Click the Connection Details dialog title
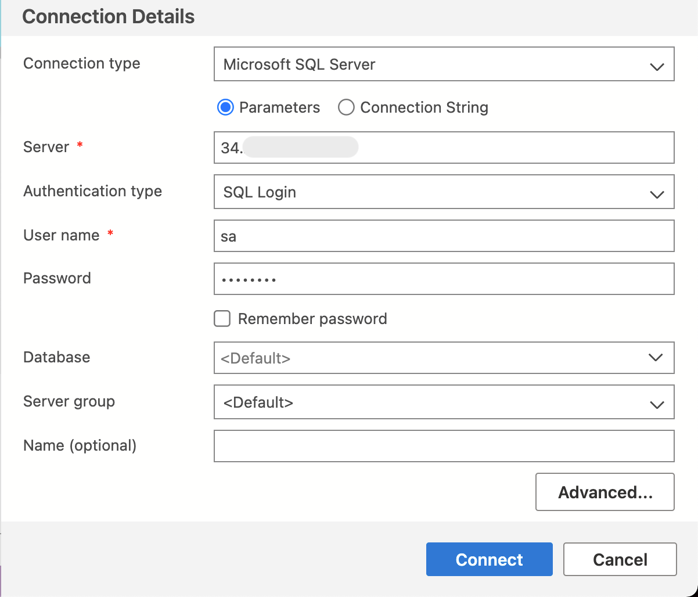Screen dimensions: 698x597 point(108,17)
